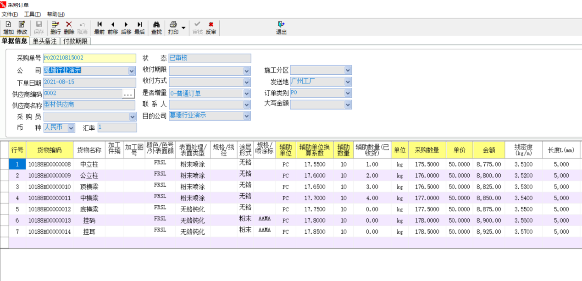Click the 删行 (delete row) icon

55,28
